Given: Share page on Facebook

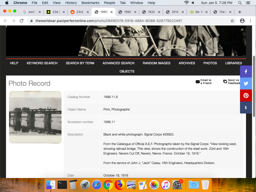Looking at the screenshot, I should pyautogui.click(x=246, y=71).
